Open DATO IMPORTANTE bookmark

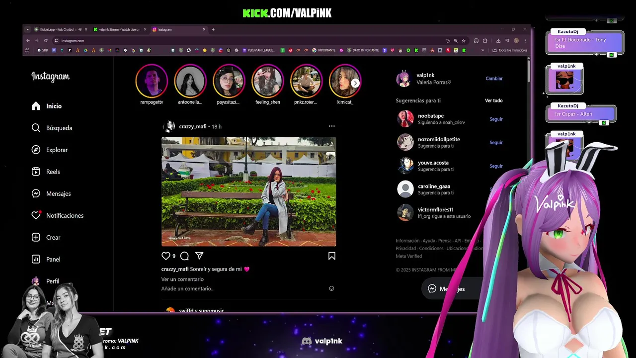(x=363, y=50)
